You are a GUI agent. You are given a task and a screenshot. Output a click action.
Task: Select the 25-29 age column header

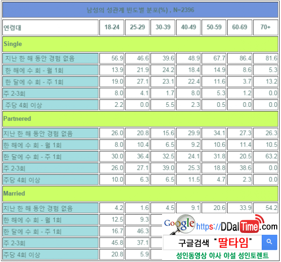137,28
